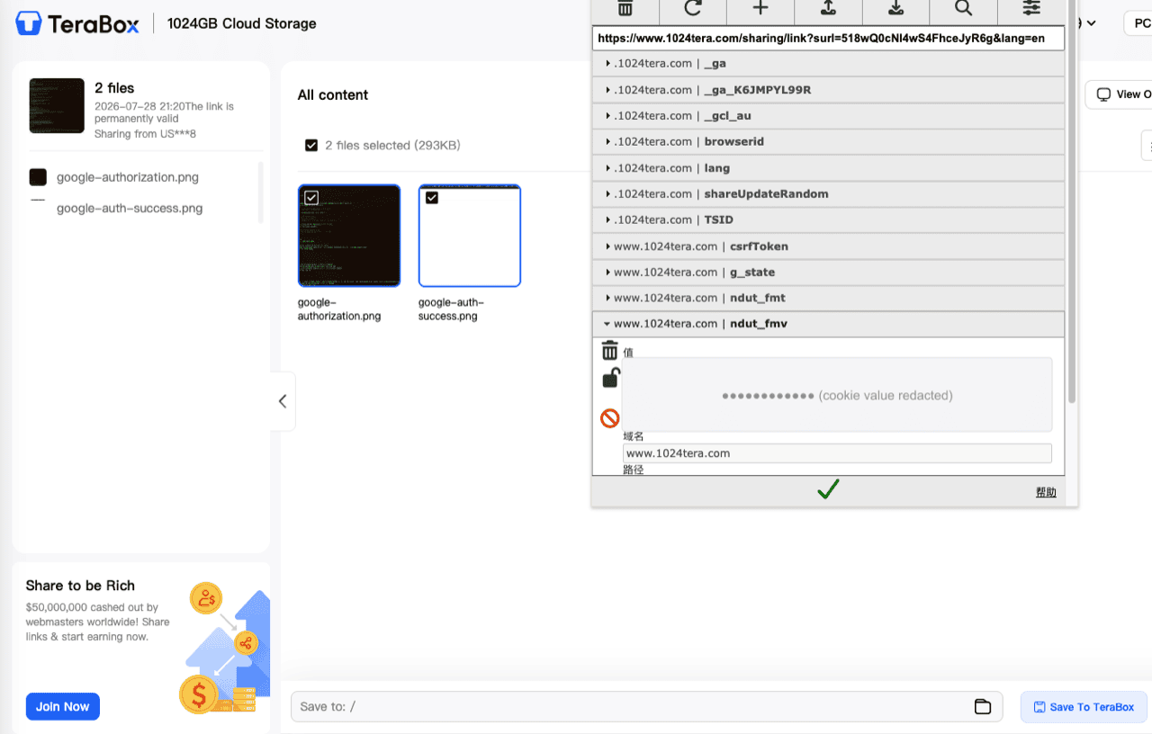
Task: Click the Join Now button
Action: pos(63,706)
